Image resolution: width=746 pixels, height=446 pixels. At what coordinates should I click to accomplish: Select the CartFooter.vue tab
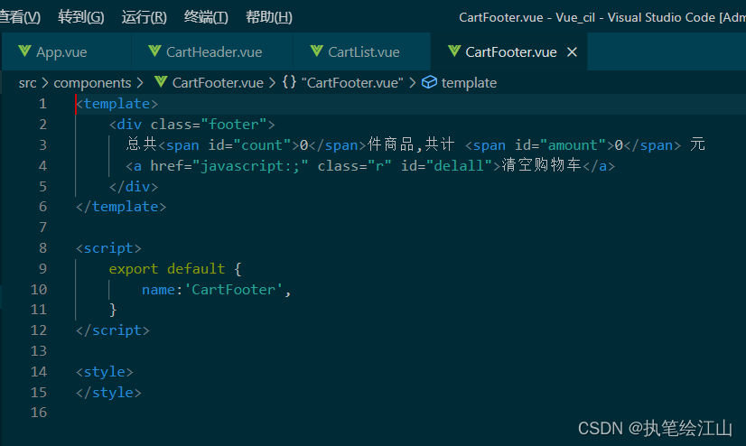[508, 51]
